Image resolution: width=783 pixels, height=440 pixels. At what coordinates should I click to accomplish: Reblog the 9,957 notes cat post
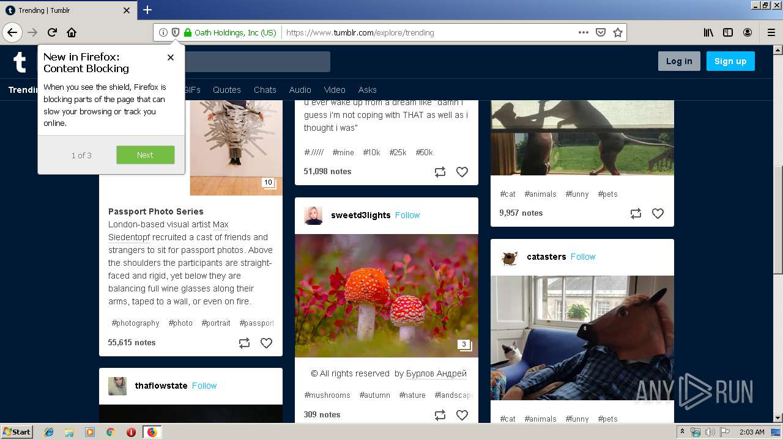(636, 214)
